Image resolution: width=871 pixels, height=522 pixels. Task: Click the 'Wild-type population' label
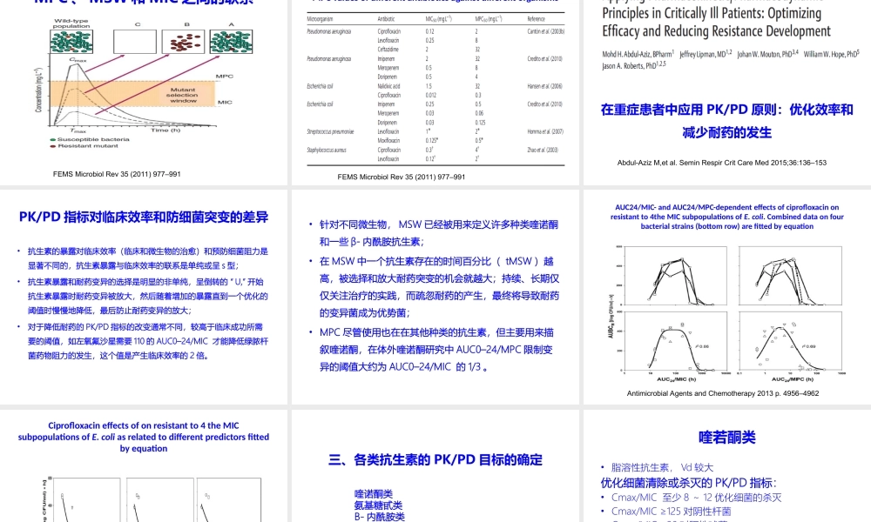click(x=71, y=23)
